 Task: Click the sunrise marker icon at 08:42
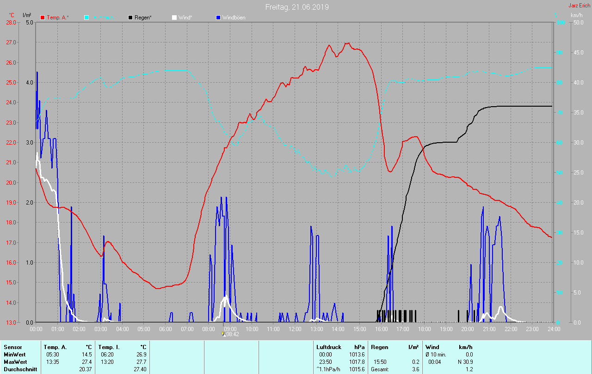tap(224, 333)
